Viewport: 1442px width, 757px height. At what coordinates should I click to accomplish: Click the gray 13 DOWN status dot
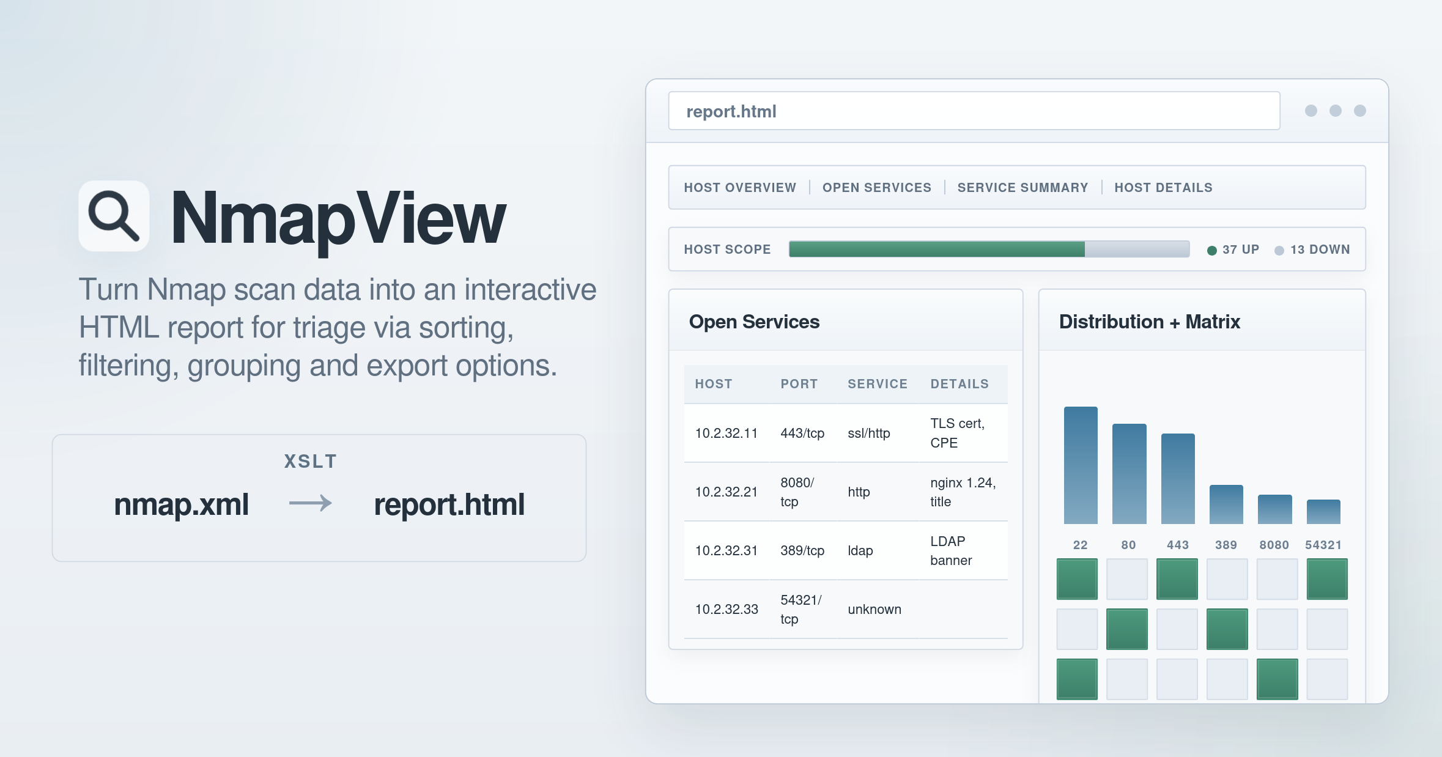(x=1279, y=249)
